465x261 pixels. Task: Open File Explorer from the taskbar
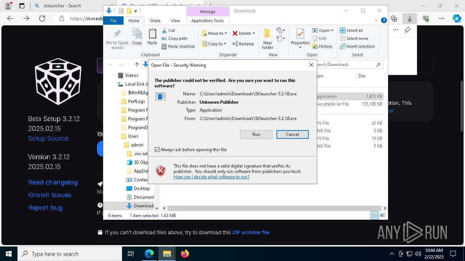pos(167,254)
